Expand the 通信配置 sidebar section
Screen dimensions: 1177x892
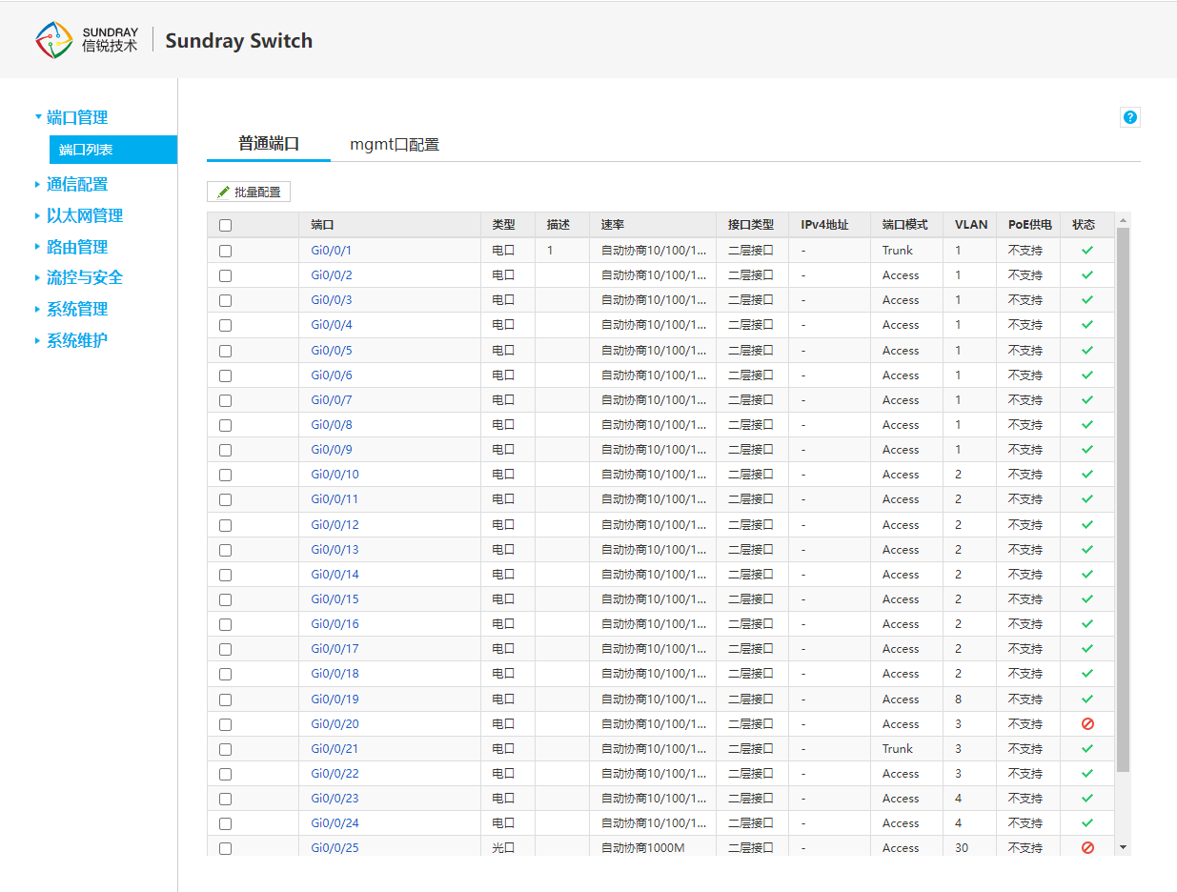pyautogui.click(x=77, y=185)
